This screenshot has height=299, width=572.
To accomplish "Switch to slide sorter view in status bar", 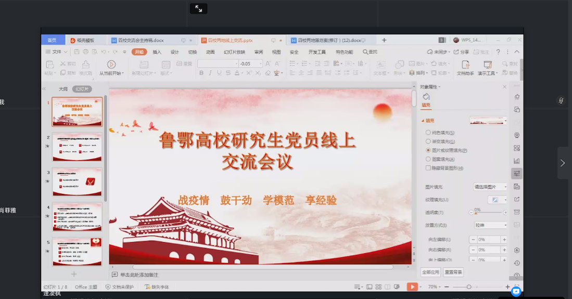I will coord(378,287).
